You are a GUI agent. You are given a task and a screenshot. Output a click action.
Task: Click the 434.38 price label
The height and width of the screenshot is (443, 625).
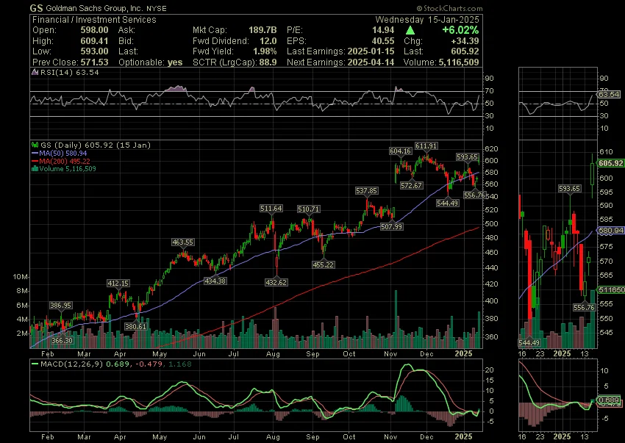pos(215,281)
